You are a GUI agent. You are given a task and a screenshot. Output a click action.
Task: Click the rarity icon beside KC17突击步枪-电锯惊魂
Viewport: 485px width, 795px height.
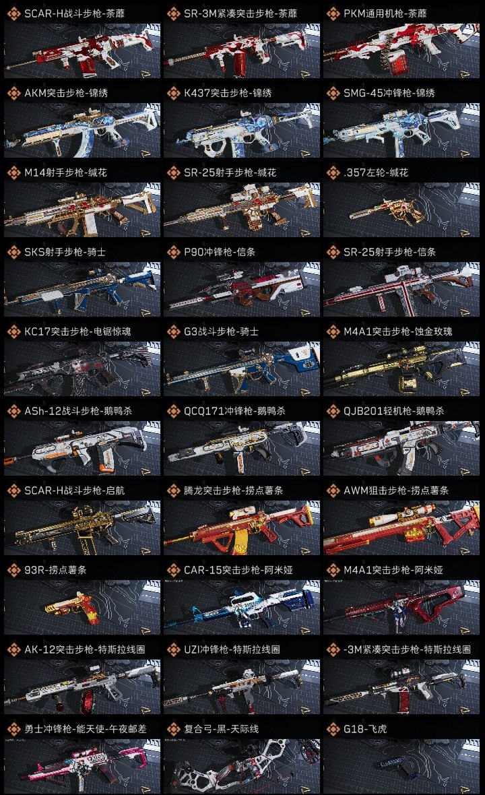13,331
